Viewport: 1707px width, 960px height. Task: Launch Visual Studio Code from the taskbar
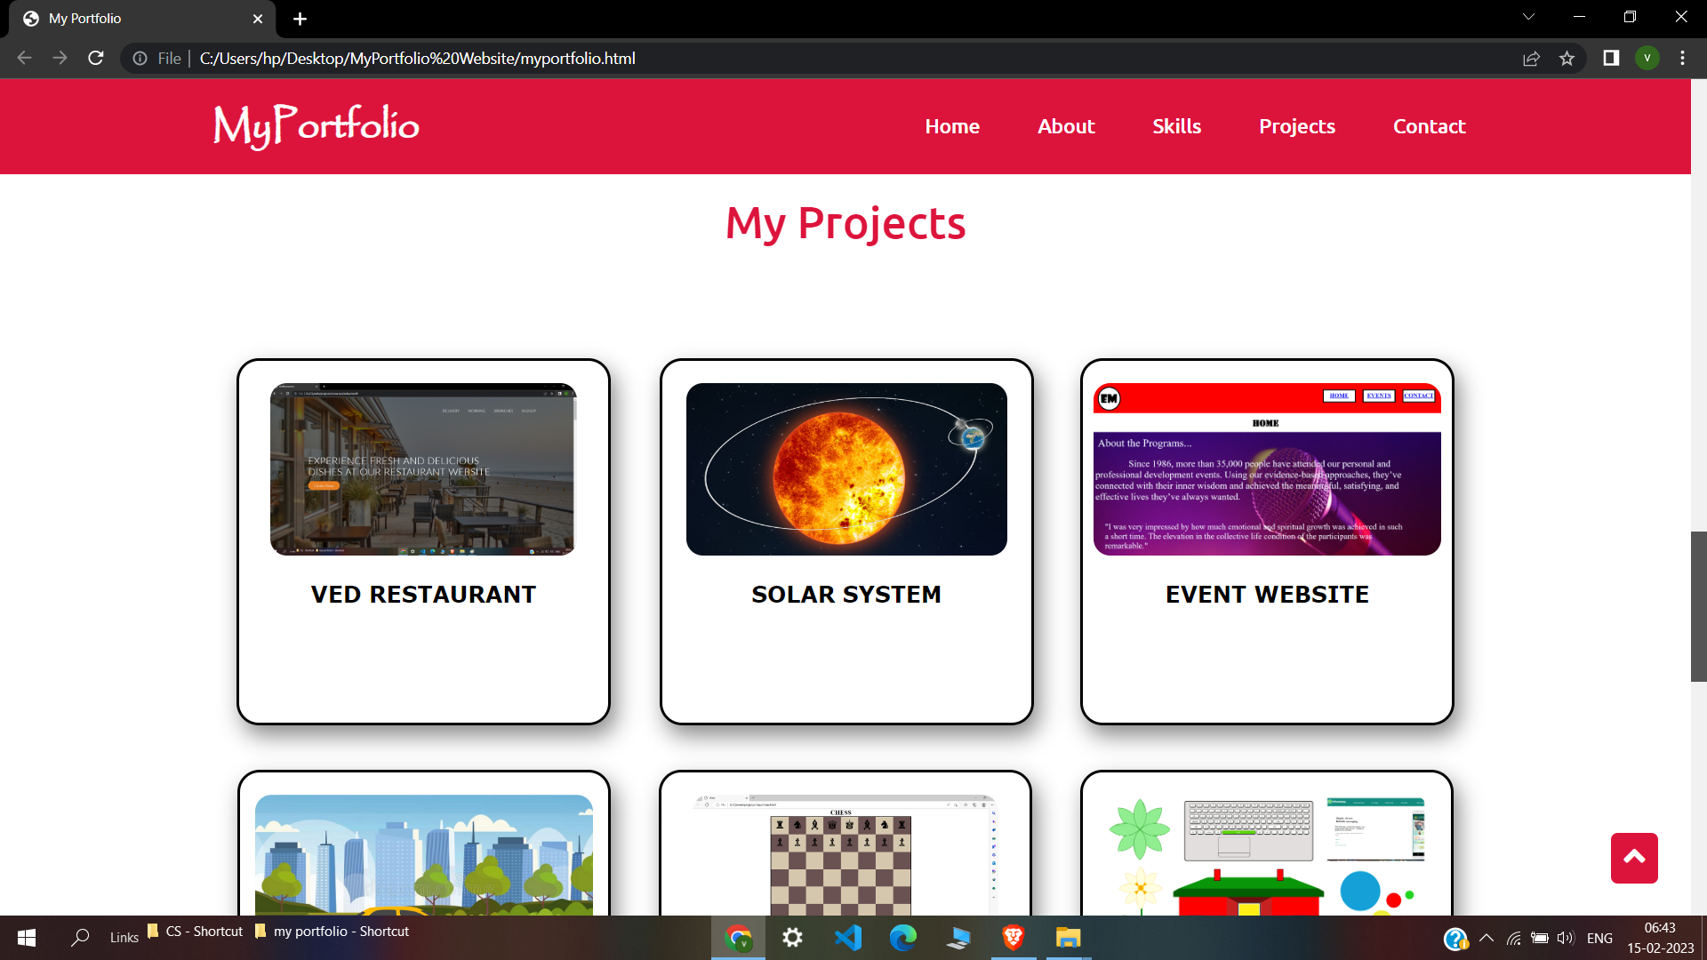(849, 937)
